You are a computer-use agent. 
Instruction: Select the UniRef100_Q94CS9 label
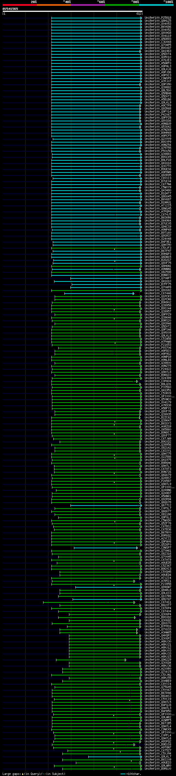tap(158, 227)
